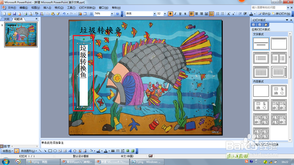
Task: Open PowerPoint help question mark
Action: click(x=117, y=14)
